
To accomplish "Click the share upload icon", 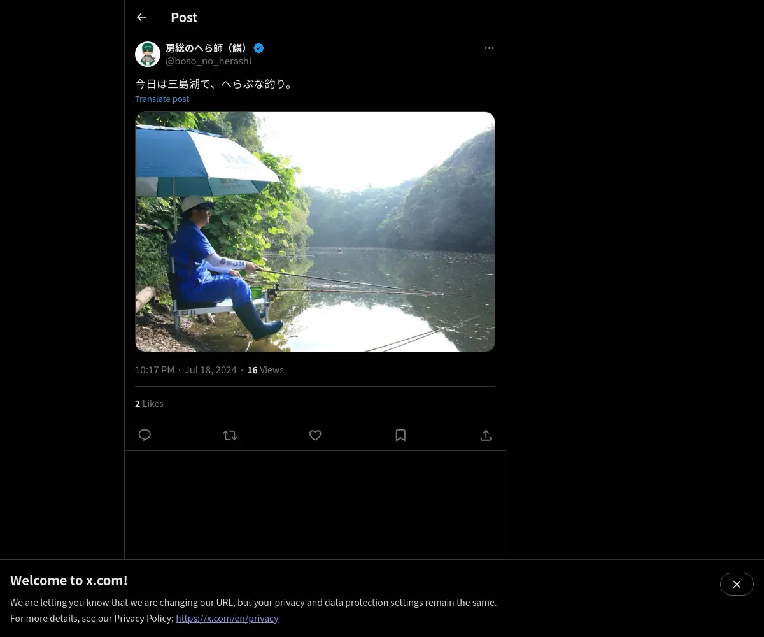I will click(486, 435).
